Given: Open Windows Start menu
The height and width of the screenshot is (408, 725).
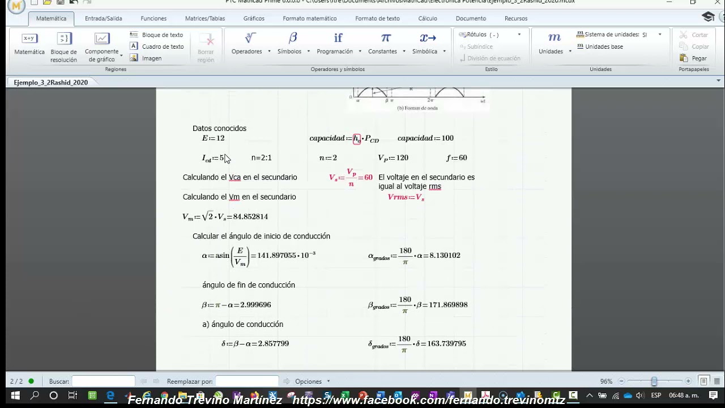Looking at the screenshot, I should pos(15,396).
